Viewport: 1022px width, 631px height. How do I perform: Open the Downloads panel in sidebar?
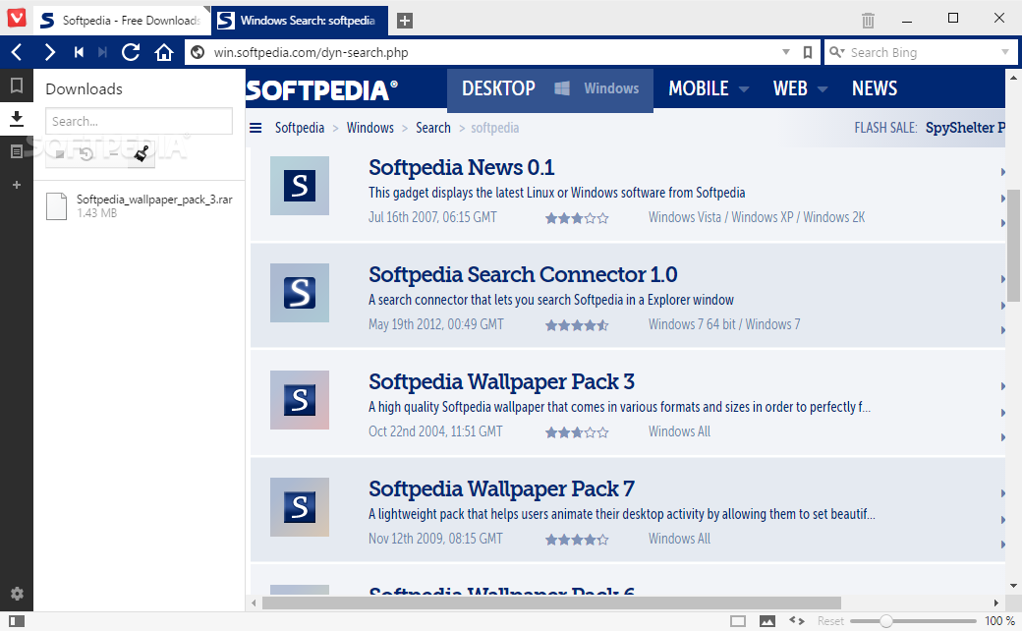tap(17, 119)
